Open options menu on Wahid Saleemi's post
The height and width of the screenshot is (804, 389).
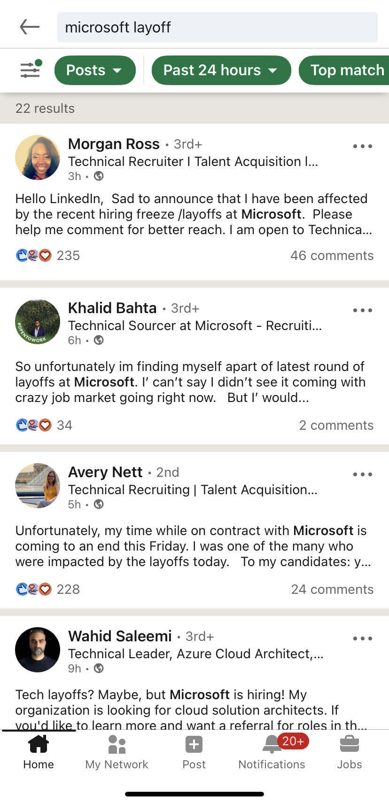click(362, 638)
